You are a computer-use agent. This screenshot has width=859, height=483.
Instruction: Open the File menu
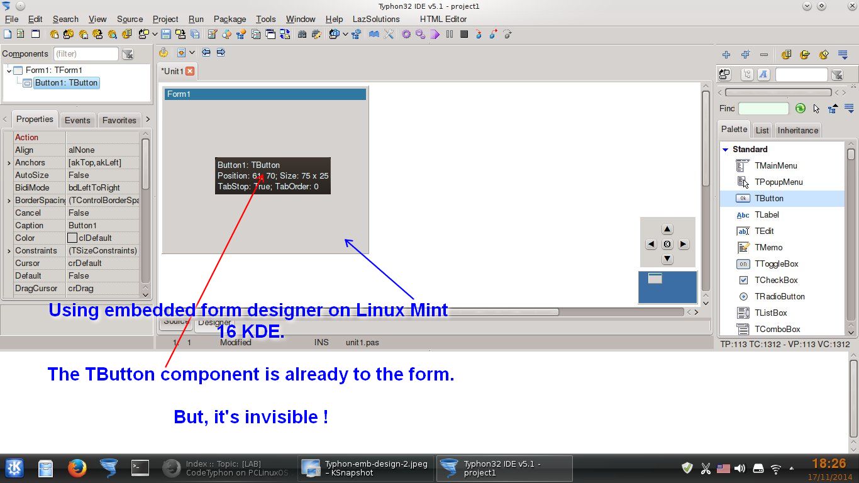click(x=11, y=19)
